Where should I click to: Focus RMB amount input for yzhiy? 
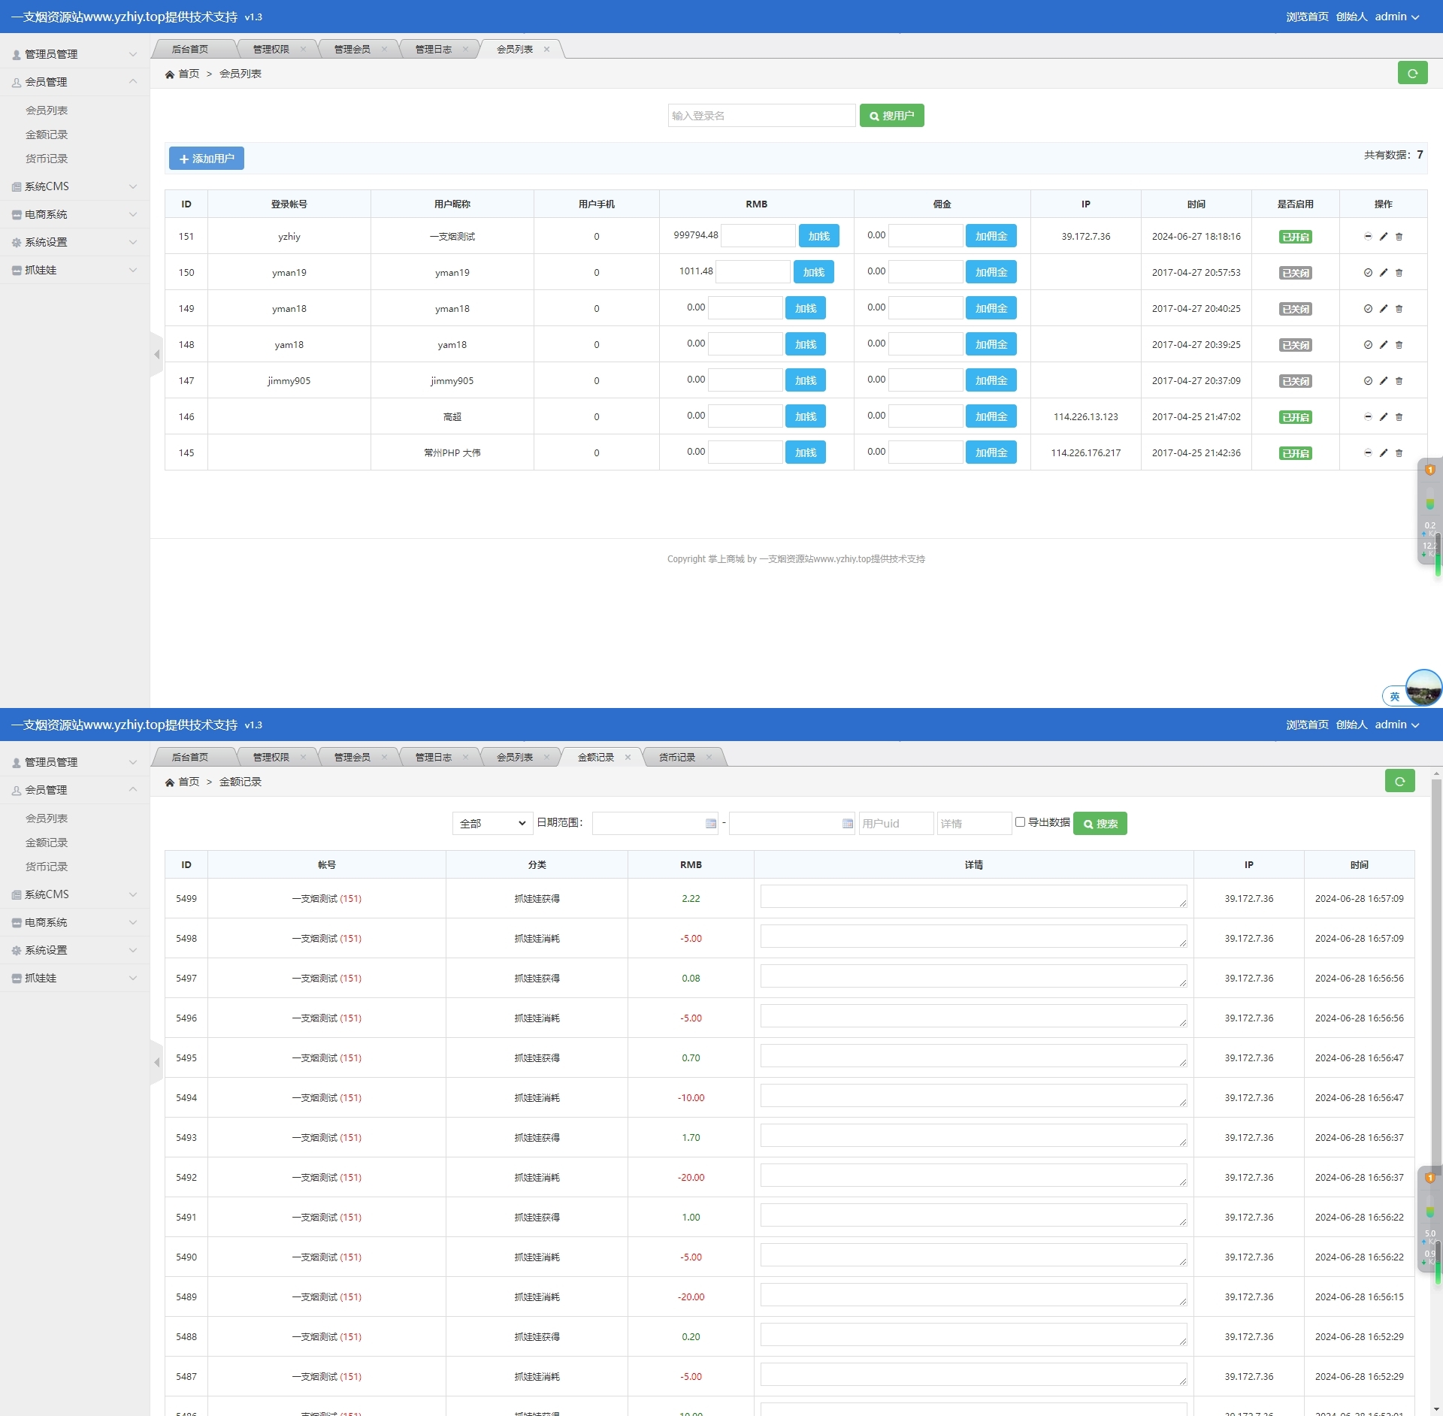(x=758, y=235)
